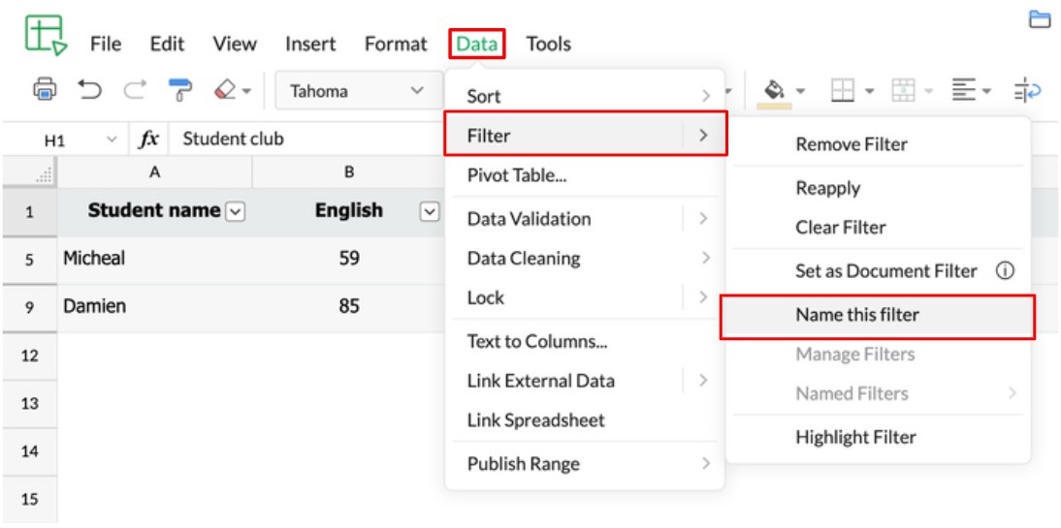Open the Insert menu
This screenshot has width=1061, height=528.
pyautogui.click(x=310, y=44)
